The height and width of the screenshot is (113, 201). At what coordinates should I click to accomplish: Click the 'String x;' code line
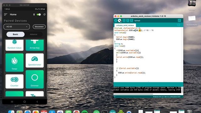point(118,44)
